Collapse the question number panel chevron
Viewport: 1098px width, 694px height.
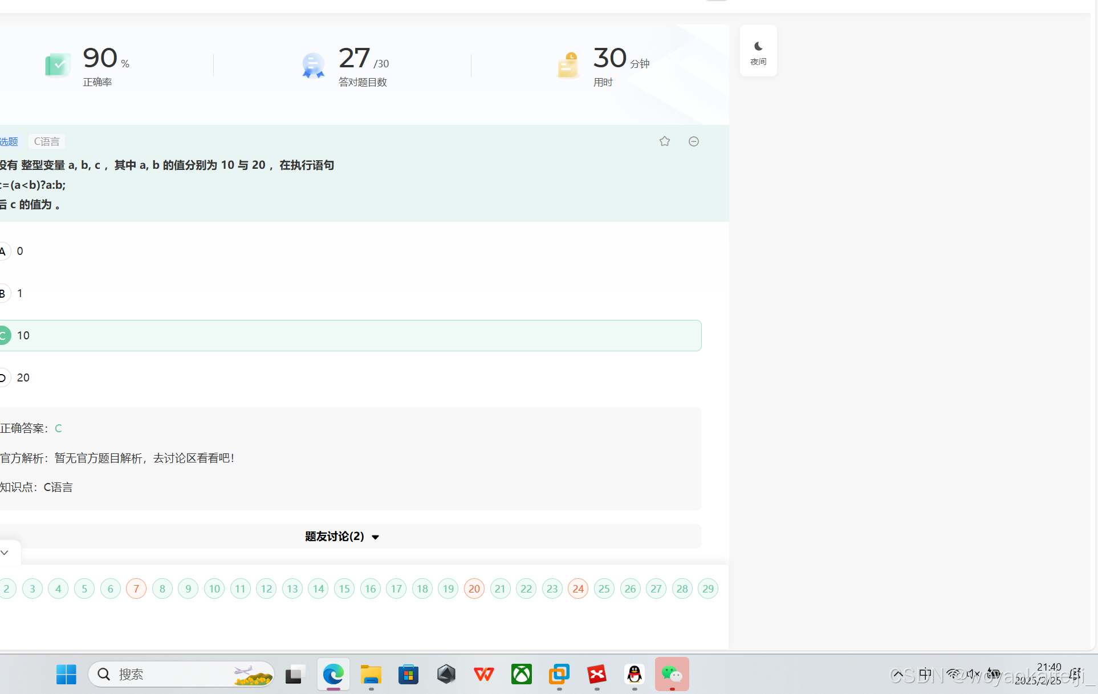5,553
